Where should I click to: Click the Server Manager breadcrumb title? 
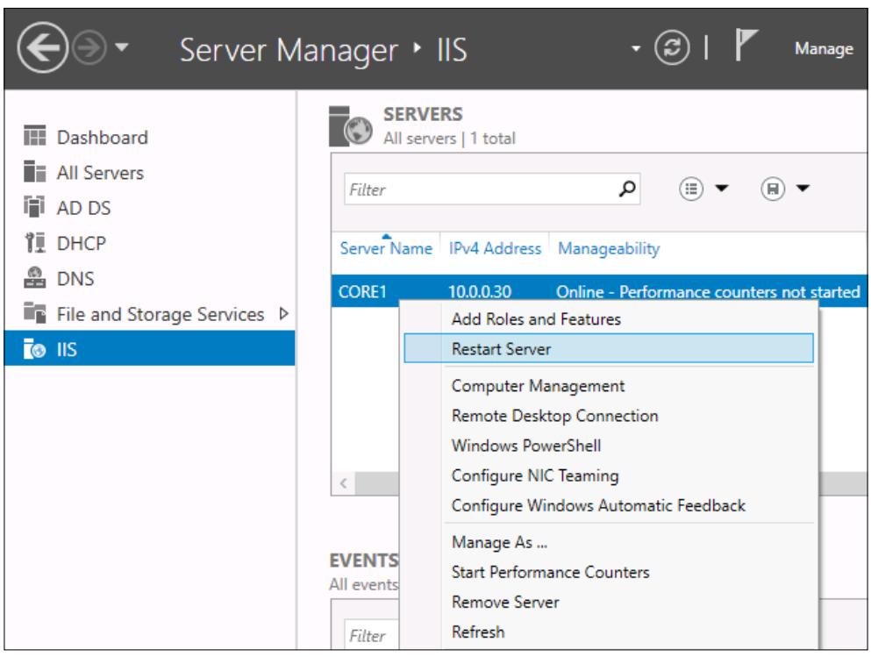[x=289, y=50]
